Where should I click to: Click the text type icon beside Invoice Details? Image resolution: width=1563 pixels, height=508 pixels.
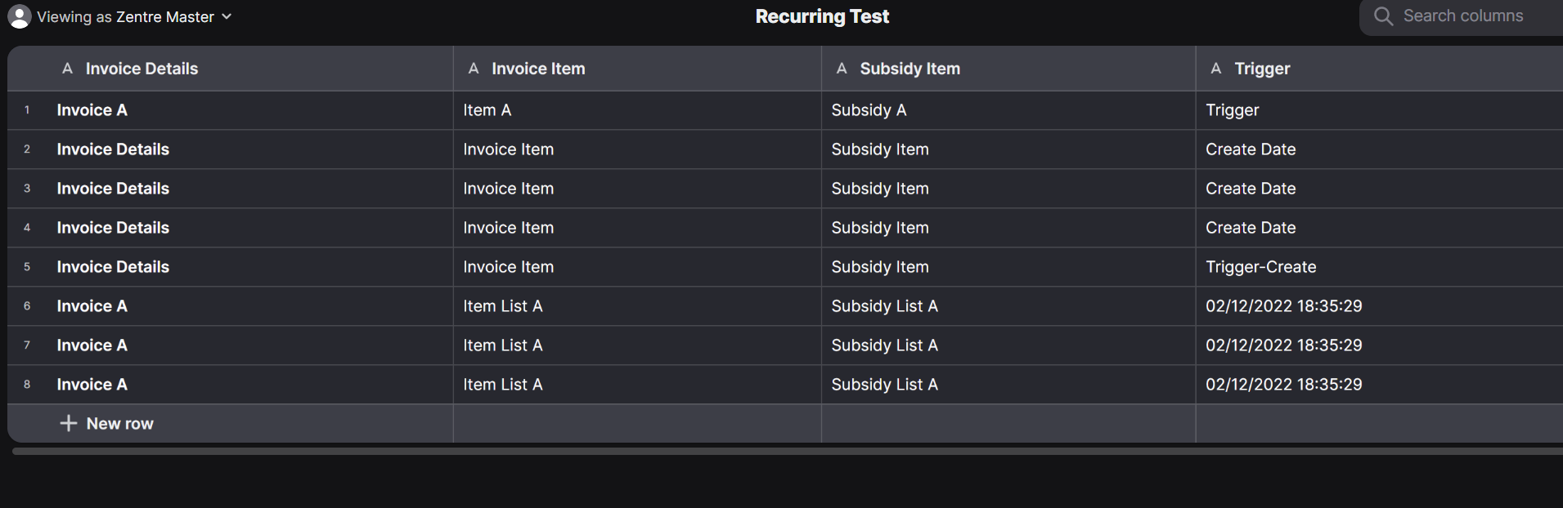click(67, 69)
